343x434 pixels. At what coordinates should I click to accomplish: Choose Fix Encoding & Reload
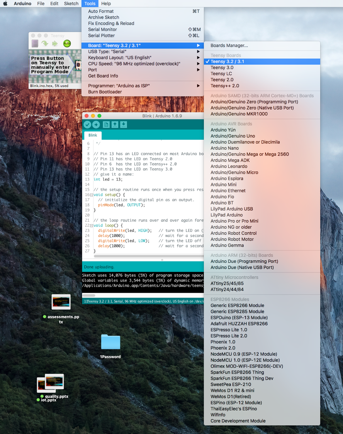coord(143,24)
